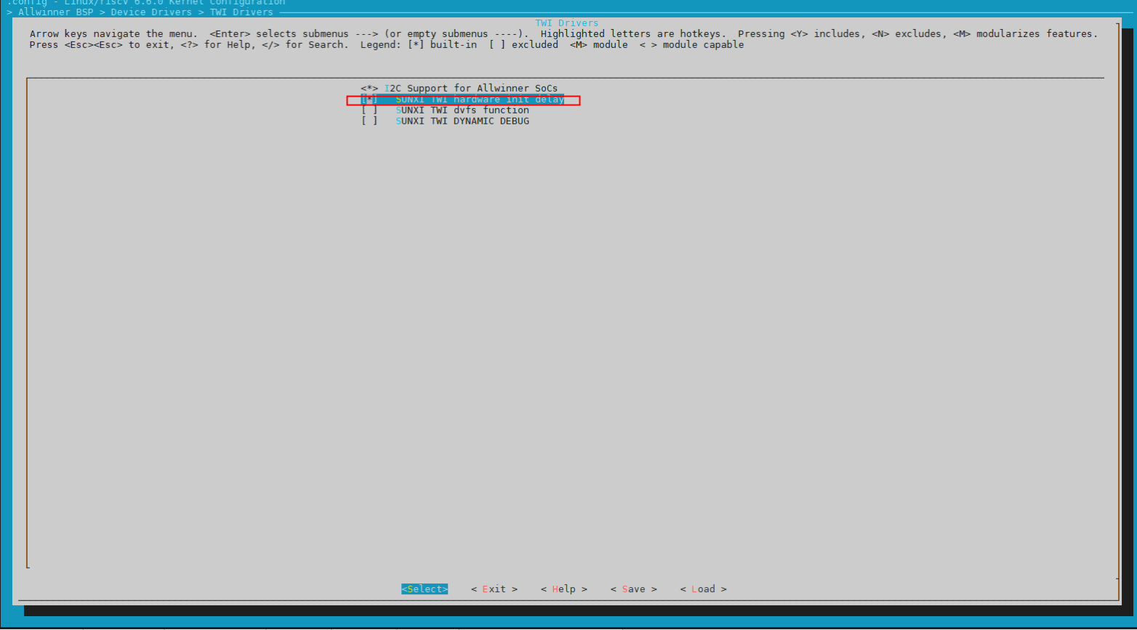
Task: Click the [*] built-in legend symbol
Action: [x=416, y=45]
